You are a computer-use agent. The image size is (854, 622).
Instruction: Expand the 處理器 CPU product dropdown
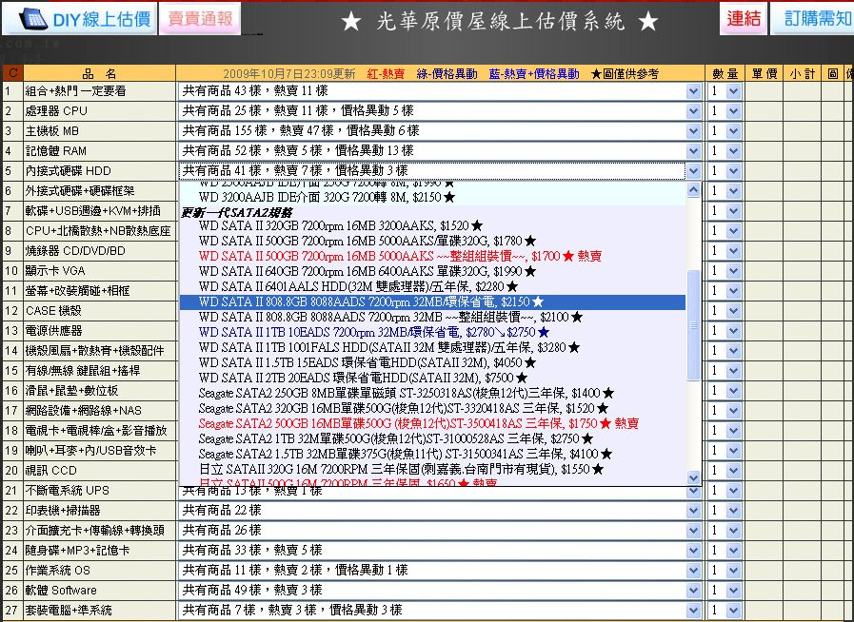[693, 111]
